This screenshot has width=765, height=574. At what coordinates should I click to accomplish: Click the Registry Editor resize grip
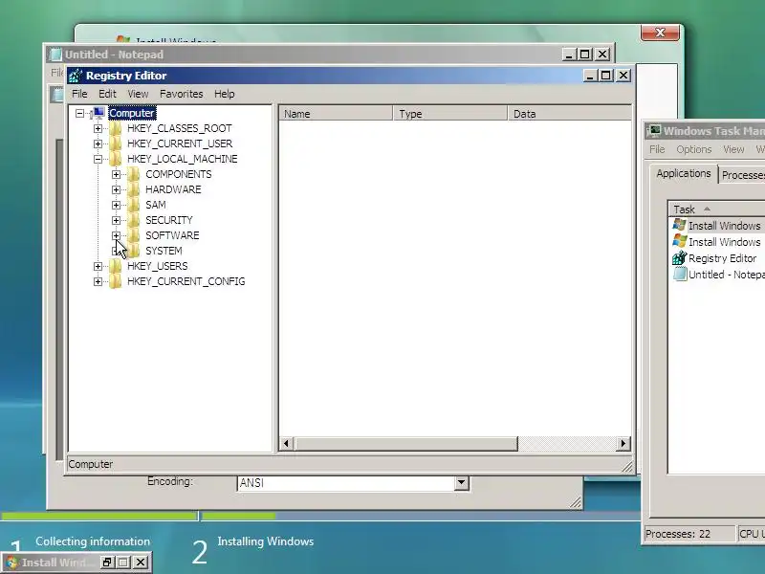tap(627, 467)
